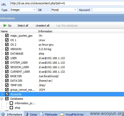Click the FileReader tab page icon
Image resolution: width=124 pixels, height=116 pixels.
point(42,114)
